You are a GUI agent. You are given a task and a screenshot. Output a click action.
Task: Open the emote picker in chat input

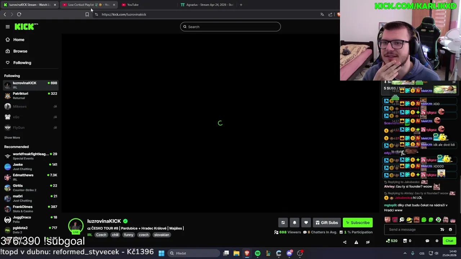click(x=450, y=230)
